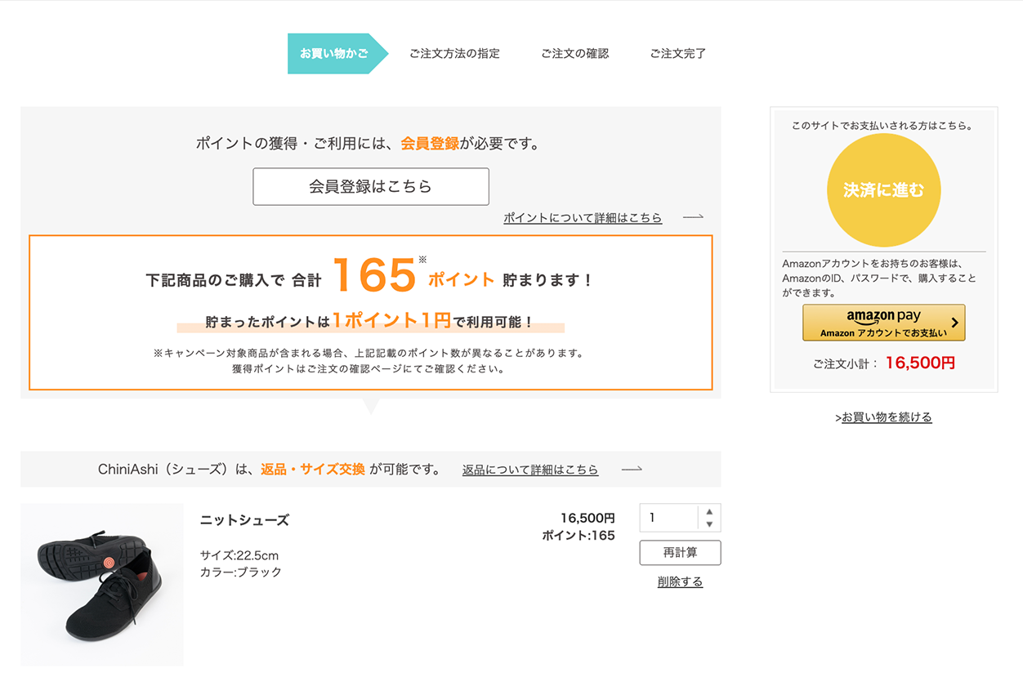Decrease quantity with the down arrow
This screenshot has height=677, width=1023.
[709, 524]
